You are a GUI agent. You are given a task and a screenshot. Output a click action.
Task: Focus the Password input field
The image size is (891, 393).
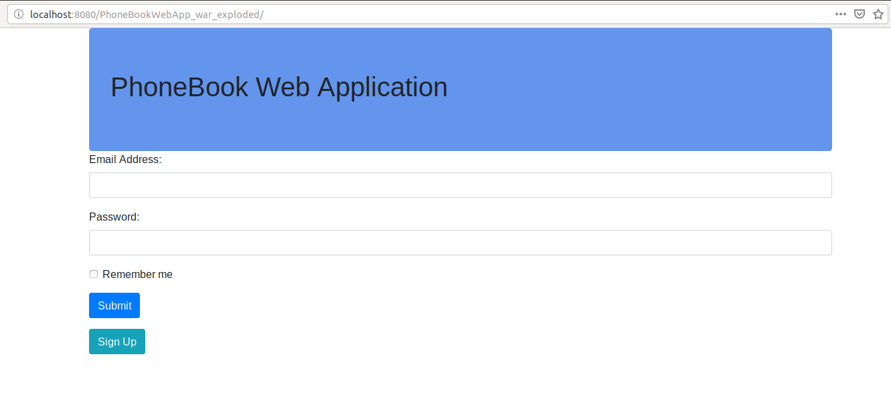[460, 242]
